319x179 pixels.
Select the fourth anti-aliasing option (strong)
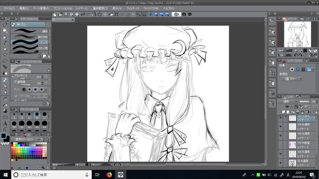[41, 89]
